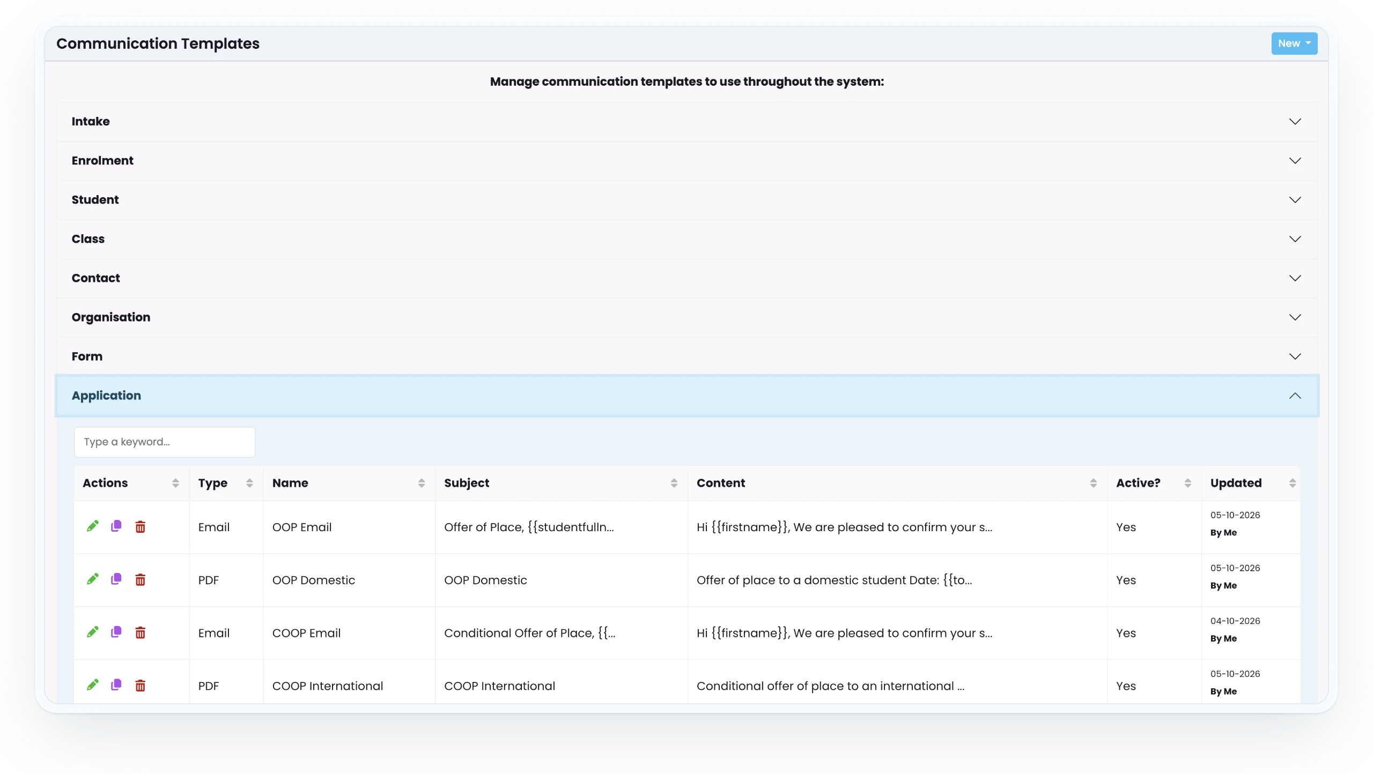Click the 'Conditional Offer of Place, {{...' subject
Viewport: 1373px width, 774px height.
coord(529,633)
